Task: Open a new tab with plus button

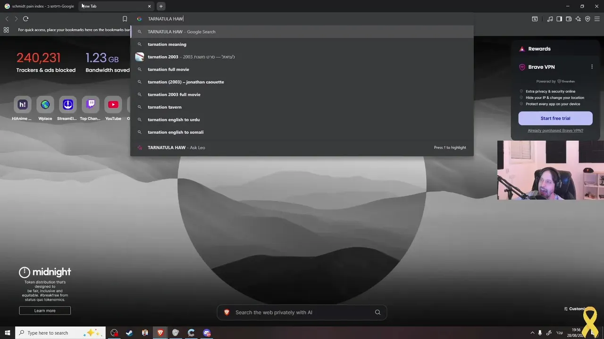Action: [161, 6]
